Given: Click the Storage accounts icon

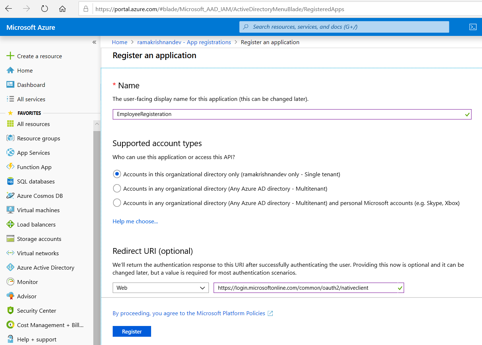Looking at the screenshot, I should pos(10,239).
